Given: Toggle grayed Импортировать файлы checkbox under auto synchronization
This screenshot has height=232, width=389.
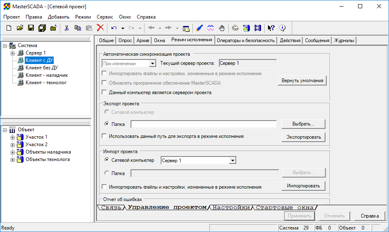Looking at the screenshot, I should [x=104, y=73].
